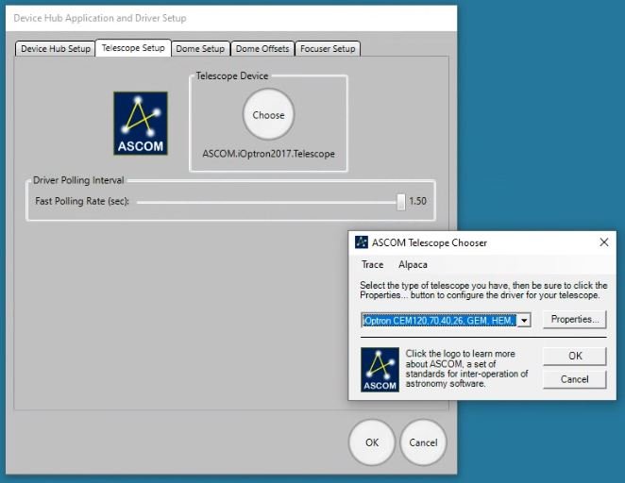Click the Fast Polling Rate (sec) label
Image resolution: width=625 pixels, height=483 pixels.
click(x=82, y=201)
